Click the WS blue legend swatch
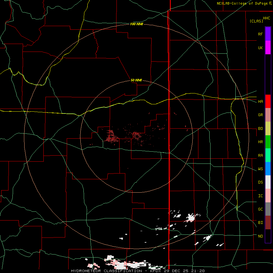Image resolution: width=273 pixels, height=273 pixels. 268,169
